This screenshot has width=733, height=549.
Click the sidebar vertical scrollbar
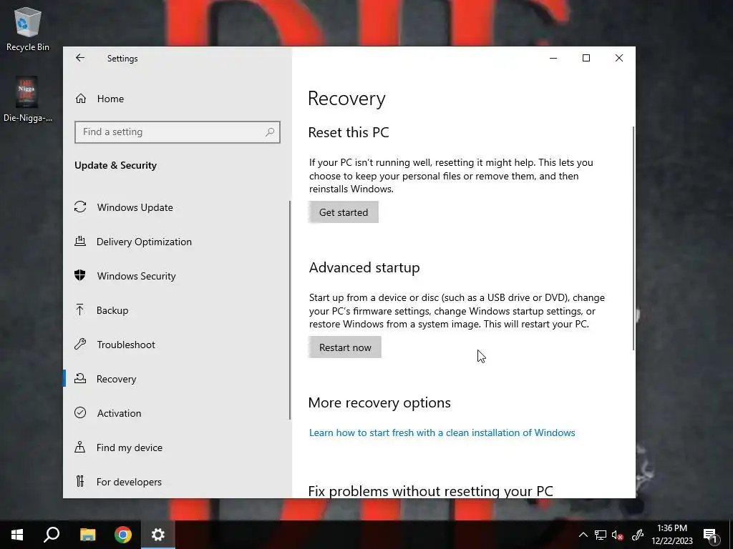(290, 310)
